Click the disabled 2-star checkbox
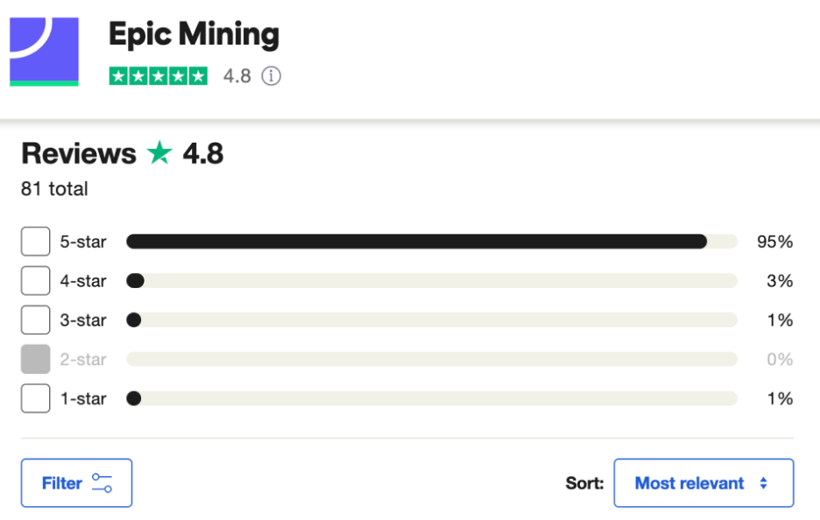 36,359
